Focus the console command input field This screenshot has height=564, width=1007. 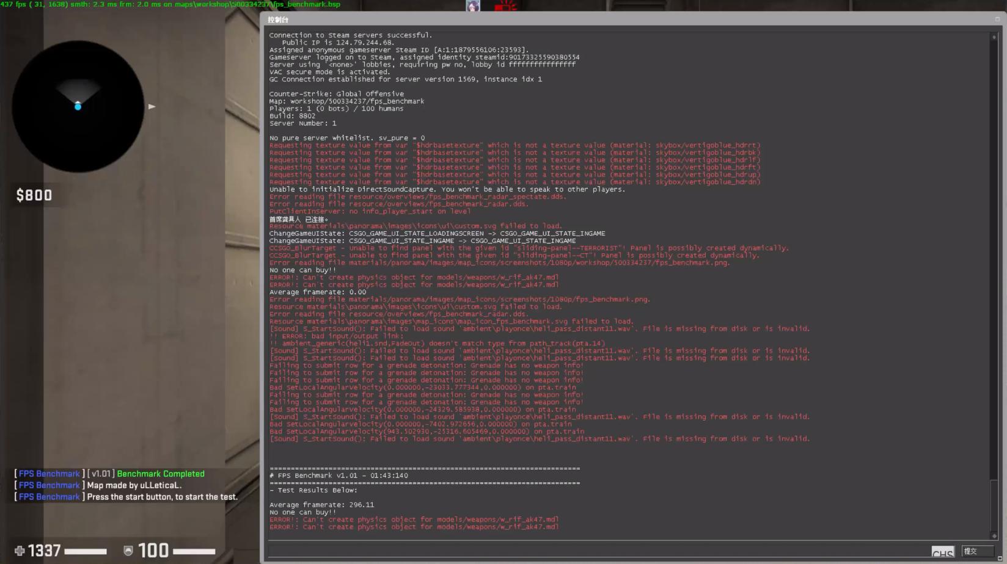pos(599,551)
